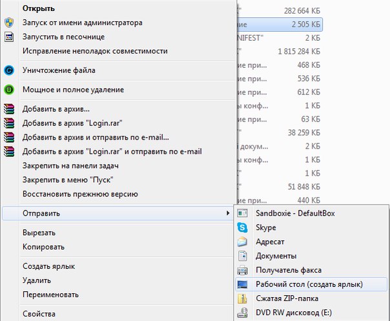
Task: Select Копировать from the context menu
Action: click(x=43, y=247)
